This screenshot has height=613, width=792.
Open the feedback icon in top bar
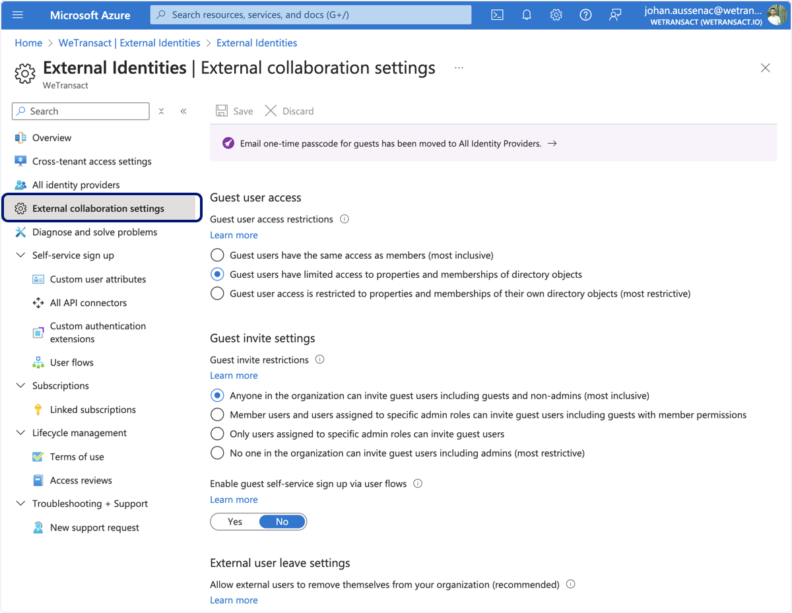[x=615, y=15]
